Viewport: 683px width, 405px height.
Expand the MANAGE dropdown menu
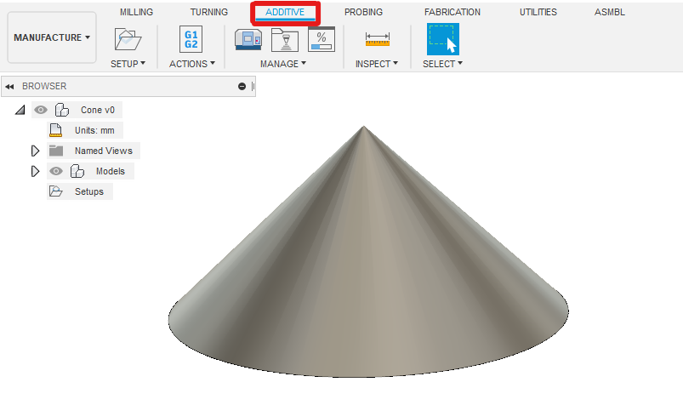point(283,64)
